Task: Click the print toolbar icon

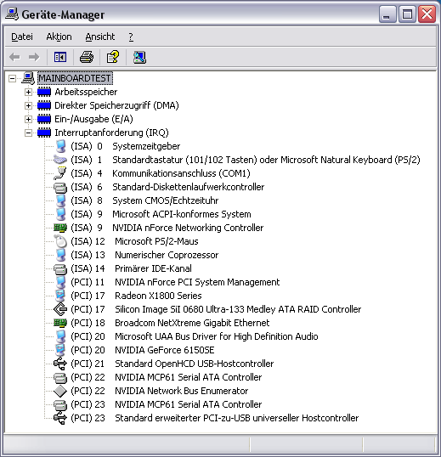Action: pos(87,57)
